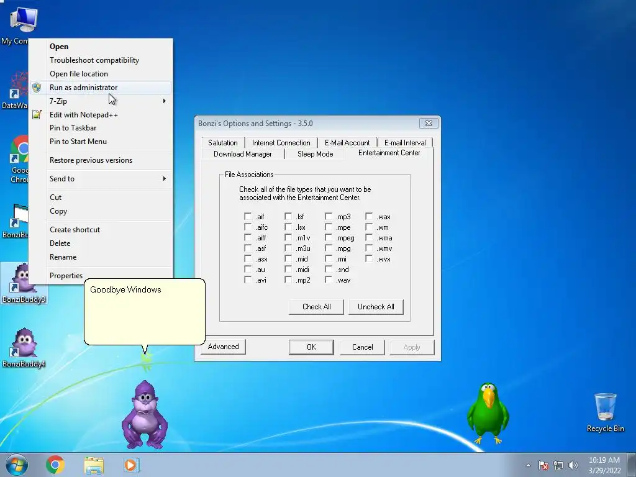Screen dimensions: 636x477
Task: Click the Check All button
Action: point(316,307)
